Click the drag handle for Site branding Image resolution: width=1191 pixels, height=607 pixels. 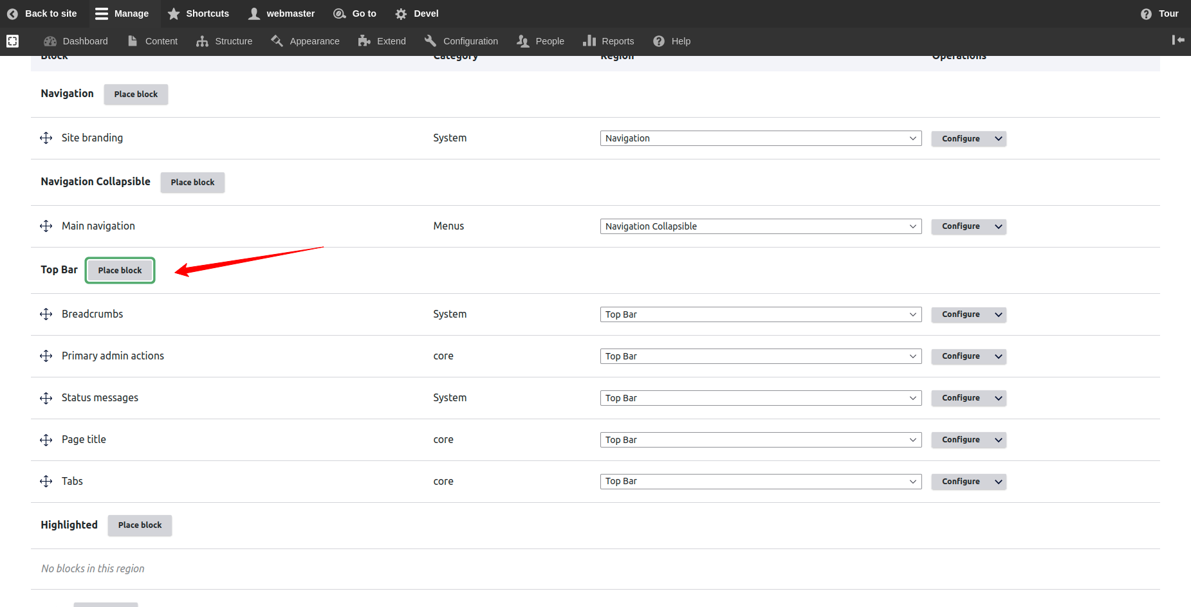(46, 138)
